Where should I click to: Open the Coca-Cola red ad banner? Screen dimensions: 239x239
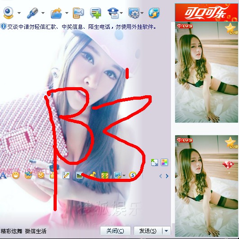pos(206,13)
